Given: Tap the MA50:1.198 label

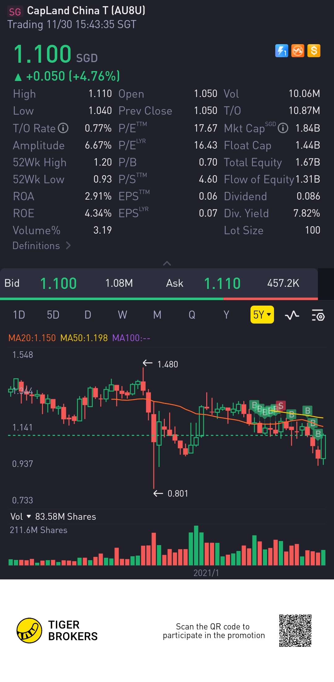Looking at the screenshot, I should pos(84,338).
